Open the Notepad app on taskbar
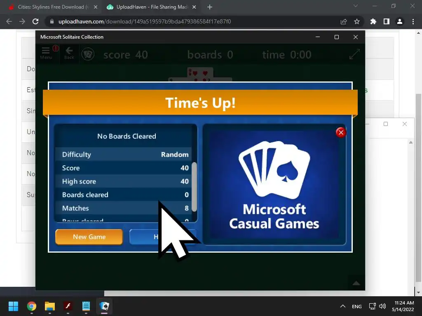This screenshot has height=316, width=422. click(x=86, y=306)
